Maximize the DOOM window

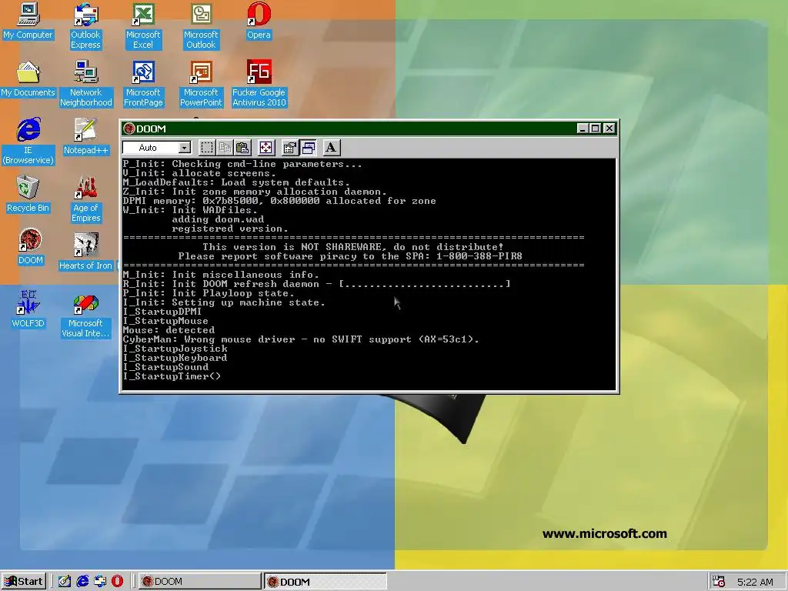tap(595, 129)
